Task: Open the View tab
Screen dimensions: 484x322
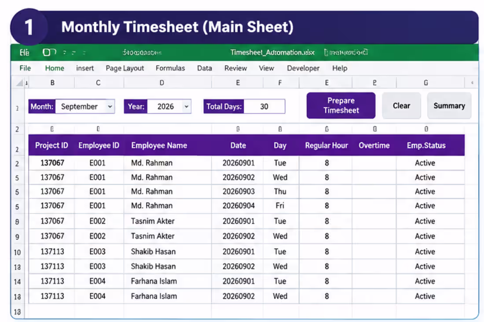Action: (266, 68)
